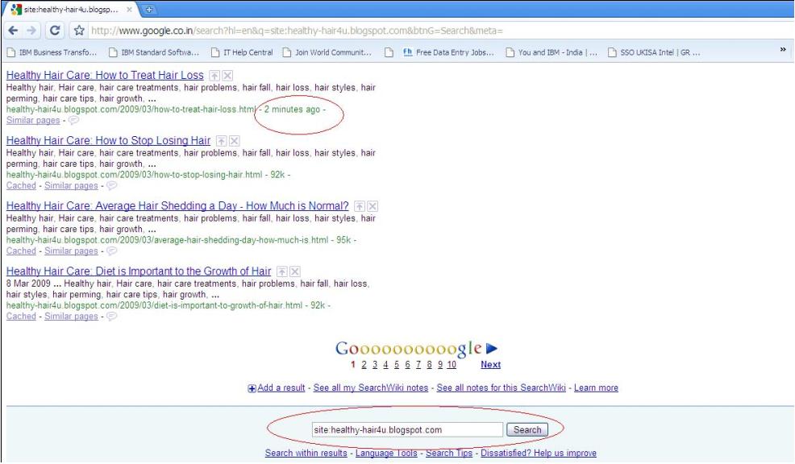Promote the Diet is Important result
This screenshot has width=795, height=464.
[282, 272]
